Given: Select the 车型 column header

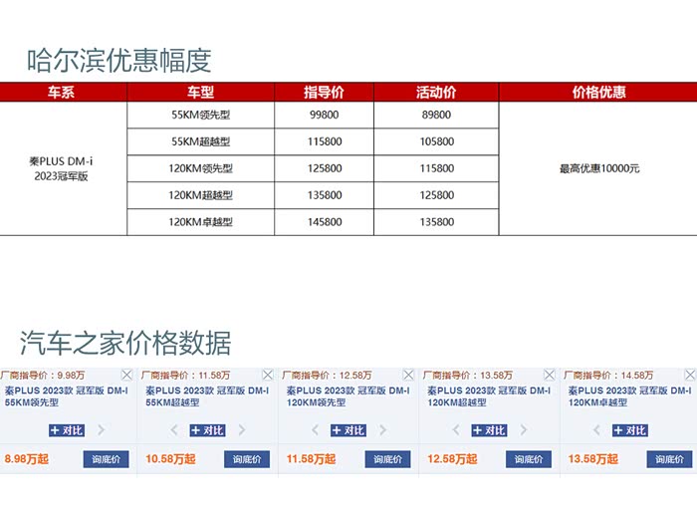Looking at the screenshot, I should point(200,92).
